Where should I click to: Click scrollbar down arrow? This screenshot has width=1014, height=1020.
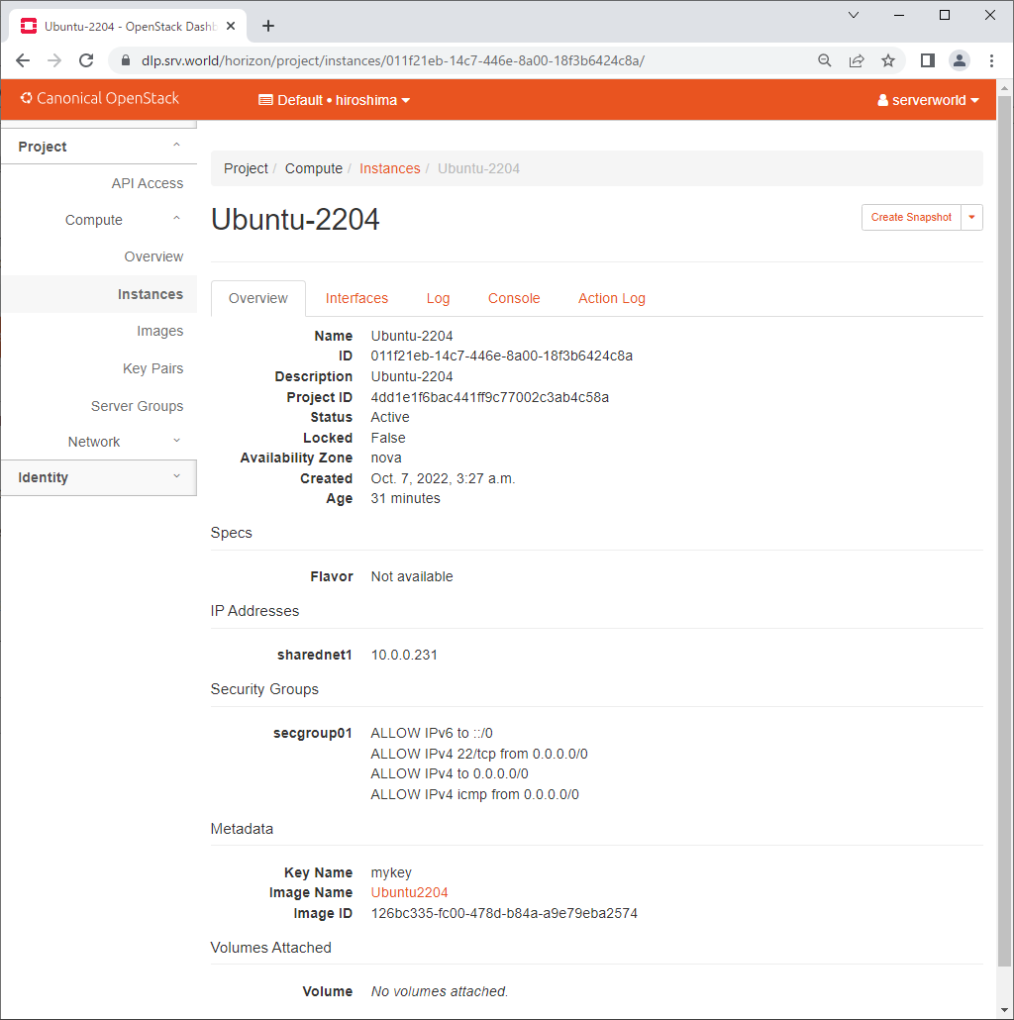[1005, 1011]
